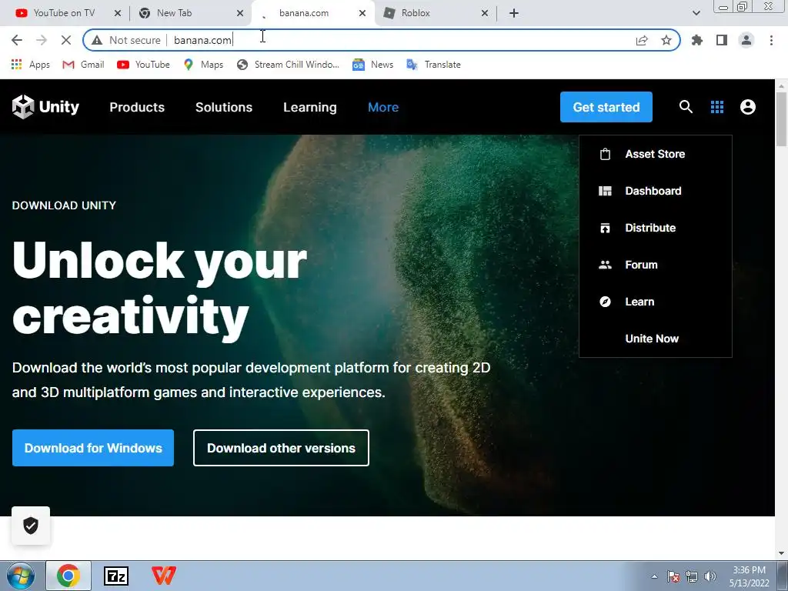Close the banana.com tab
788x591 pixels.
coord(362,13)
